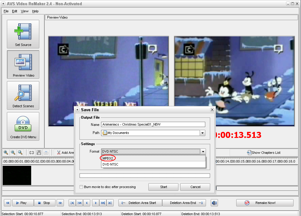Click the scissors Add Area button
This screenshot has width=301, height=216.
pyautogui.click(x=65, y=153)
